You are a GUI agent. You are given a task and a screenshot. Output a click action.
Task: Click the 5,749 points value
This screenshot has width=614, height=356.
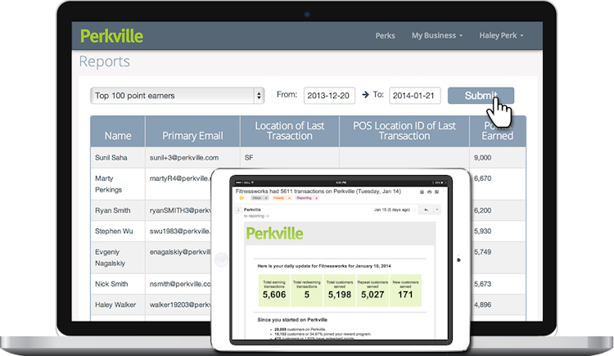[482, 252]
